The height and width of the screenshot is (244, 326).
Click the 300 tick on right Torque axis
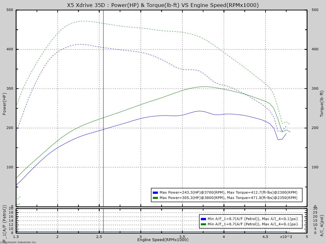pyautogui.click(x=315, y=89)
